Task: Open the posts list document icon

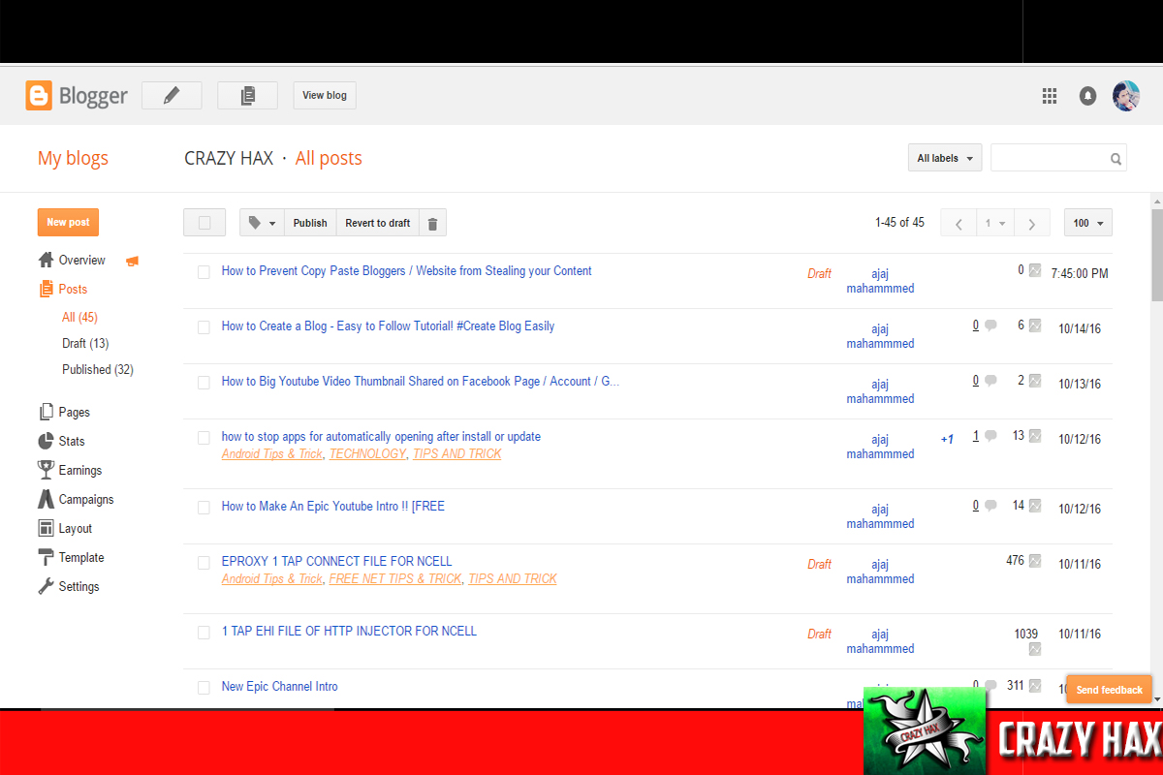Action: pyautogui.click(x=247, y=95)
